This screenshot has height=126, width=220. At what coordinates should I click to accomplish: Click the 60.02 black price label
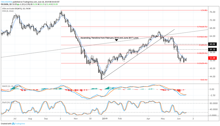tap(213, 44)
